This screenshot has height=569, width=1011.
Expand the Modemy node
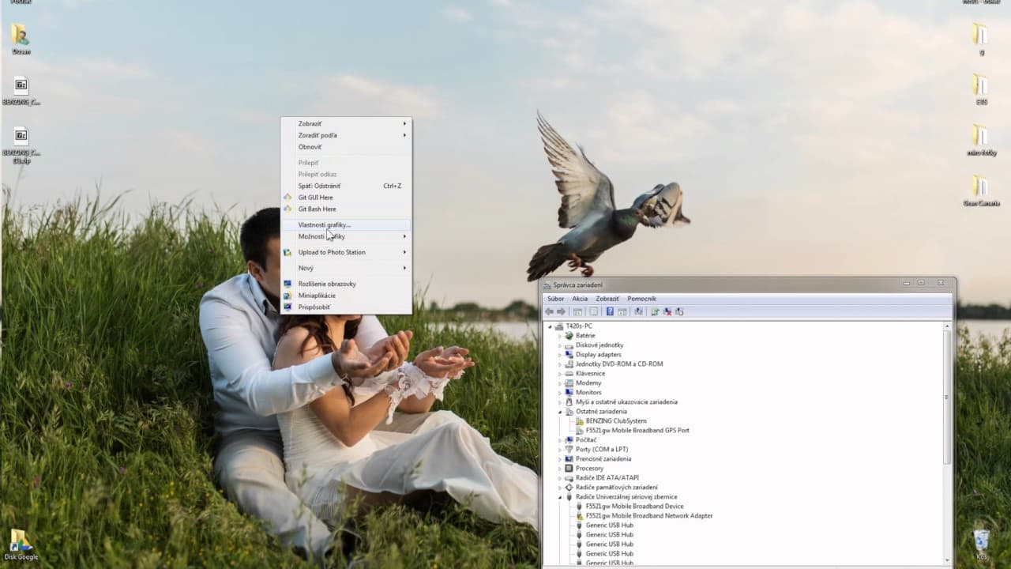pos(560,383)
